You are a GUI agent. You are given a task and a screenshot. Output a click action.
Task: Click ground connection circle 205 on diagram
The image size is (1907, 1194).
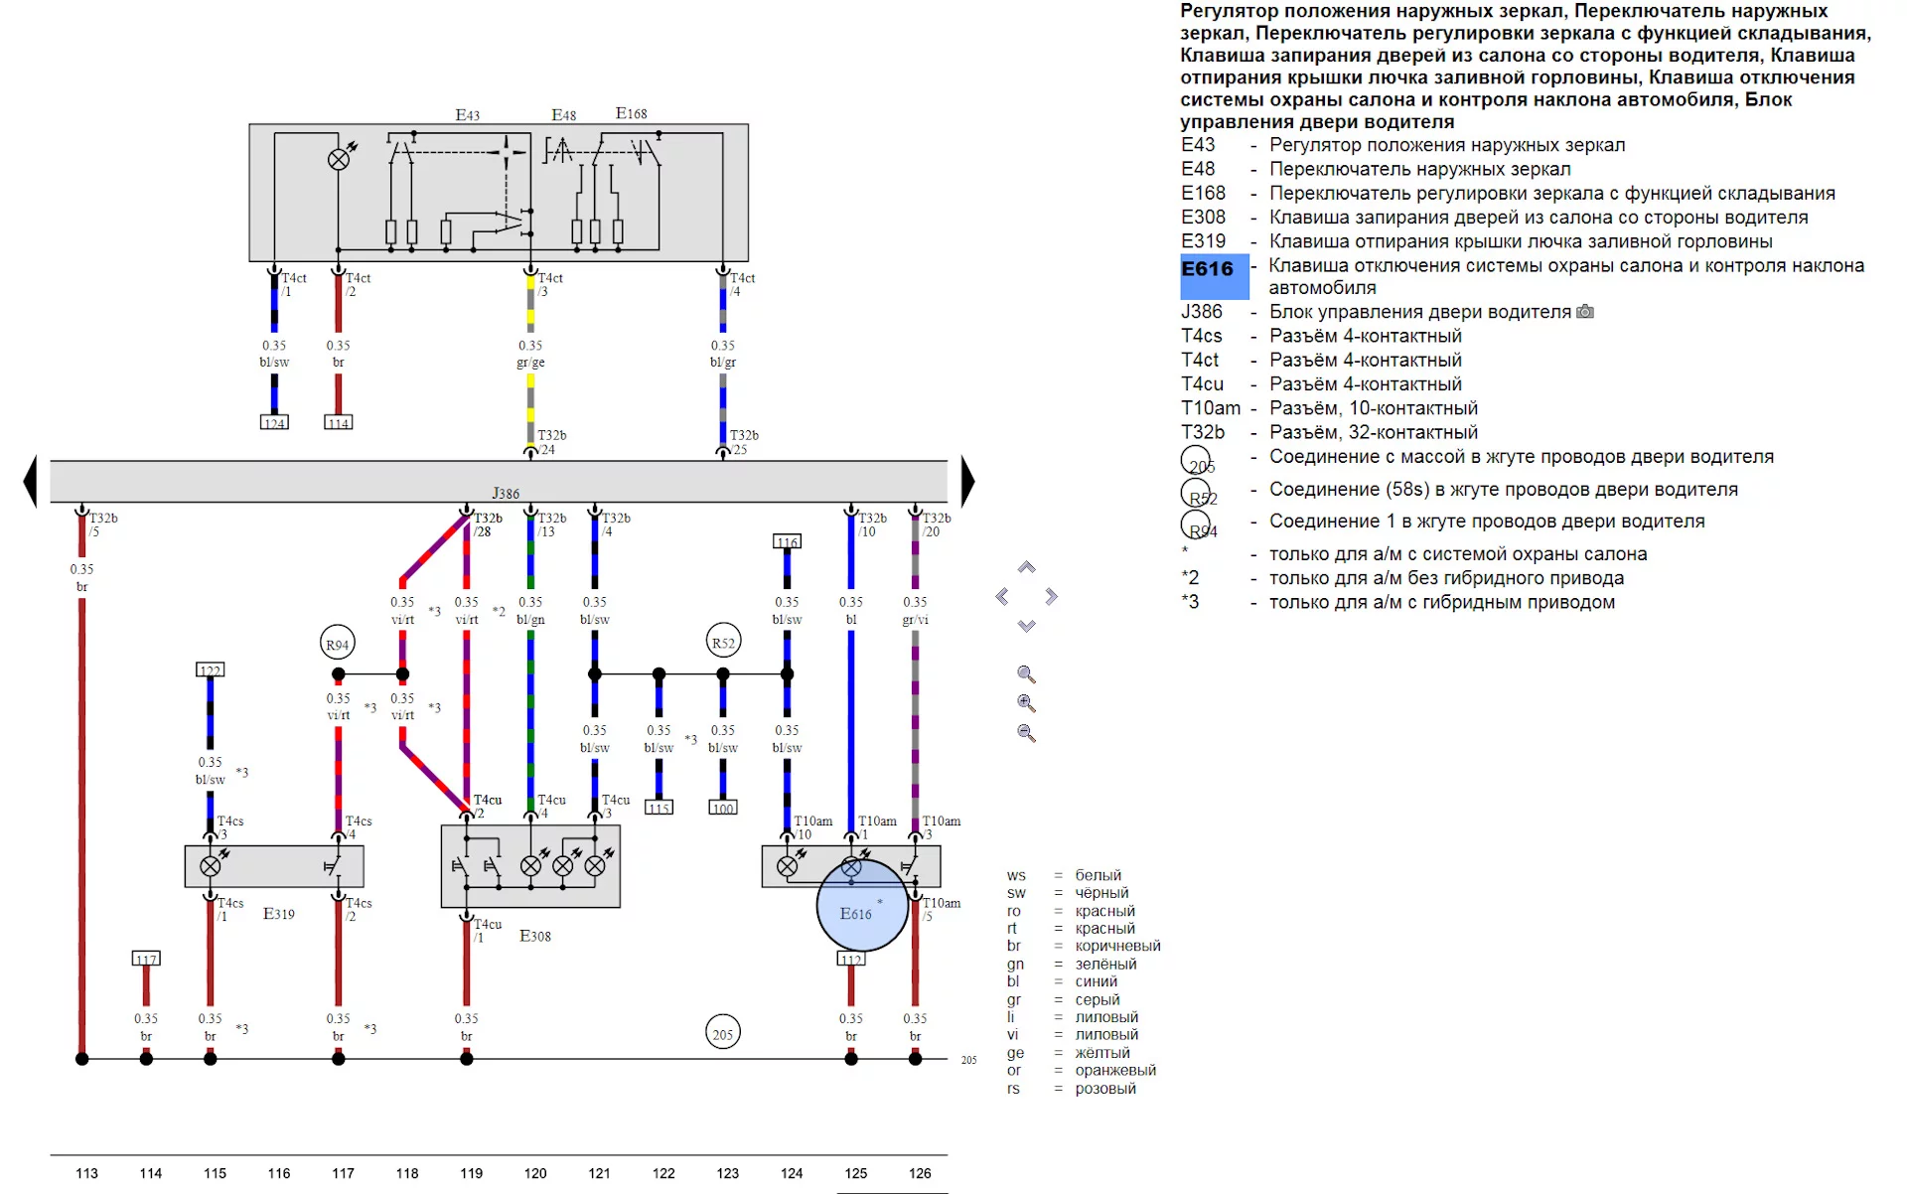(722, 1034)
